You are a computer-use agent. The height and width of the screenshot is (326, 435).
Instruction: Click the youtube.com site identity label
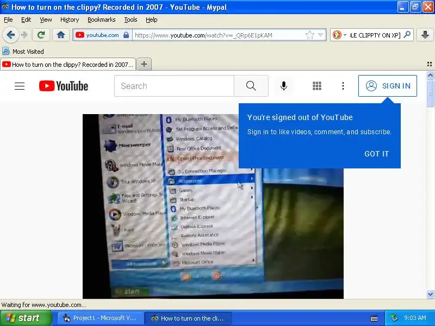click(x=102, y=35)
